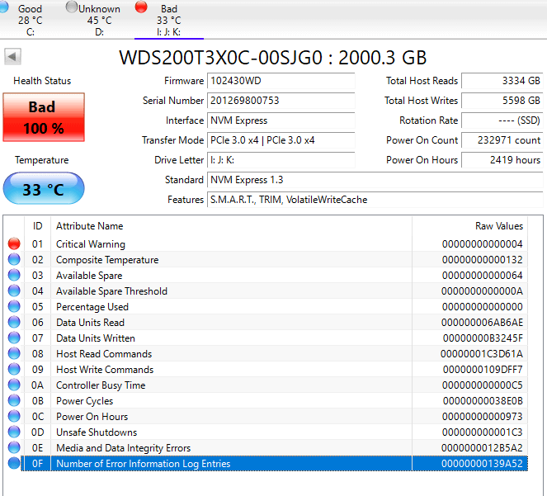Click the red Bad 100 % health status button

42,116
